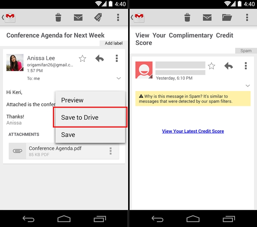Viewport: 257px width, 227px height.
Task: Delete the Credit Score spam email with trash icon
Action: point(187,17)
